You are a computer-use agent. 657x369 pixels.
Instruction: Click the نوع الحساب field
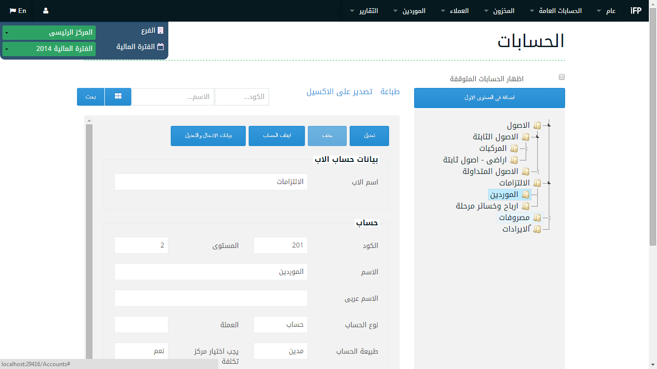[x=280, y=324]
